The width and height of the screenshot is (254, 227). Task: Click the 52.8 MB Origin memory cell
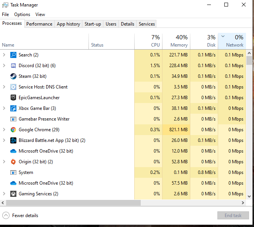click(x=176, y=162)
